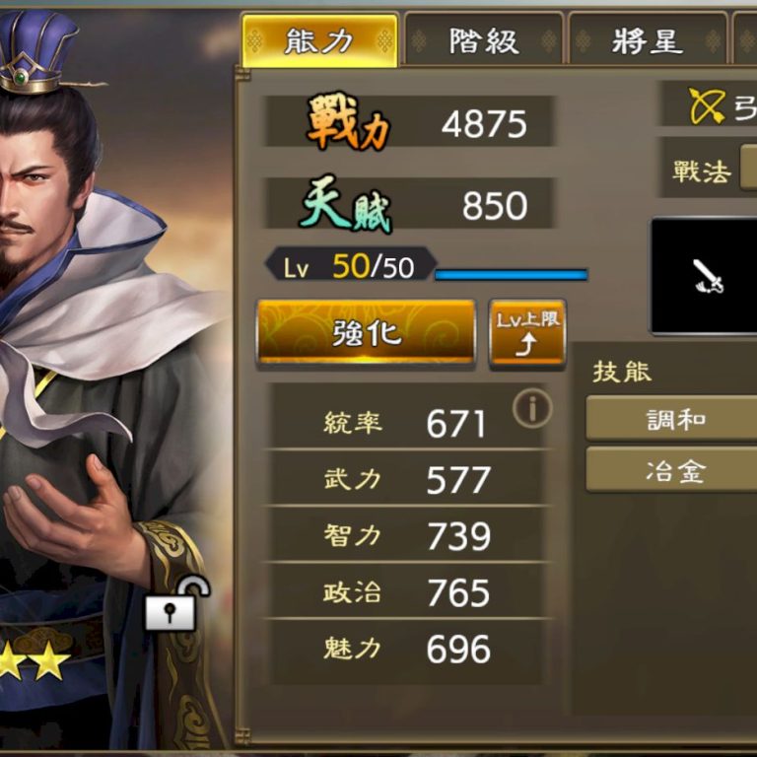Viewport: 757px width, 757px height.
Task: Click the bow troop type icon
Action: coord(707,105)
